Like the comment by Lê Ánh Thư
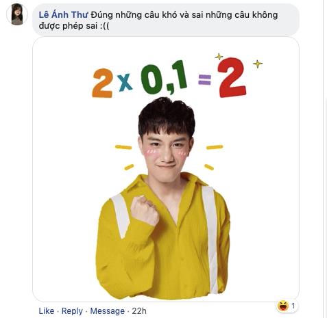Viewport: 327px width, 318px height. tap(47, 311)
